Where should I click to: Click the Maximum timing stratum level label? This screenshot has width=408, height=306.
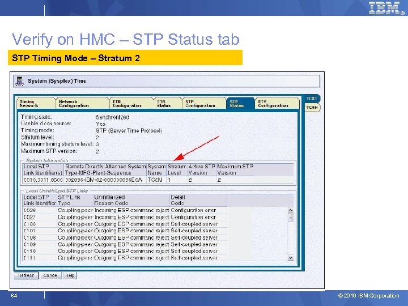click(57, 144)
